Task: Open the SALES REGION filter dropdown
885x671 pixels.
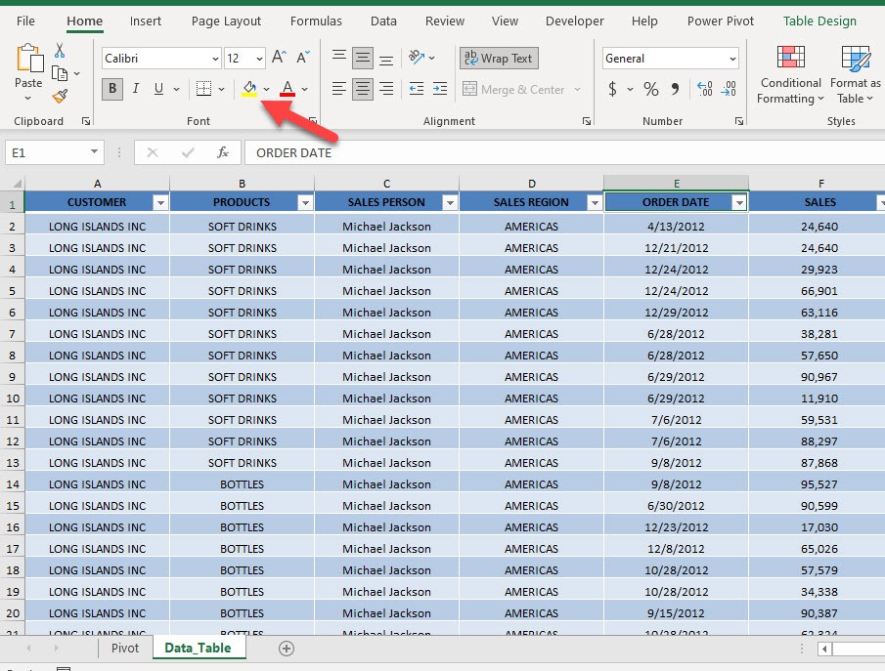Action: [595, 203]
